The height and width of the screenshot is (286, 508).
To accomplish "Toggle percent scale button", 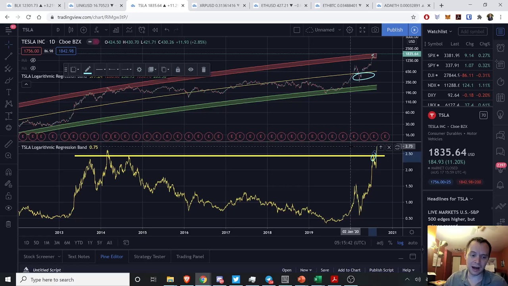I will [390, 243].
